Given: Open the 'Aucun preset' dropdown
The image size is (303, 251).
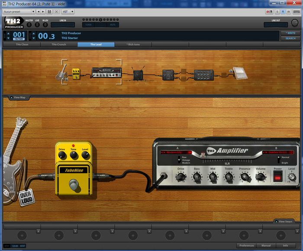Looking at the screenshot, I should 19,12.
